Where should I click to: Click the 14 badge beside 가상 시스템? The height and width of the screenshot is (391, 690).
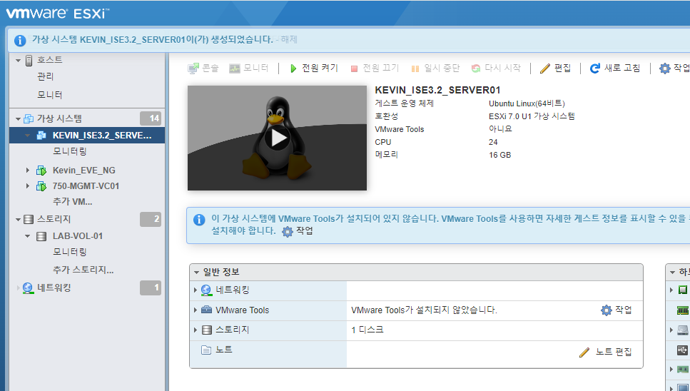coord(151,118)
